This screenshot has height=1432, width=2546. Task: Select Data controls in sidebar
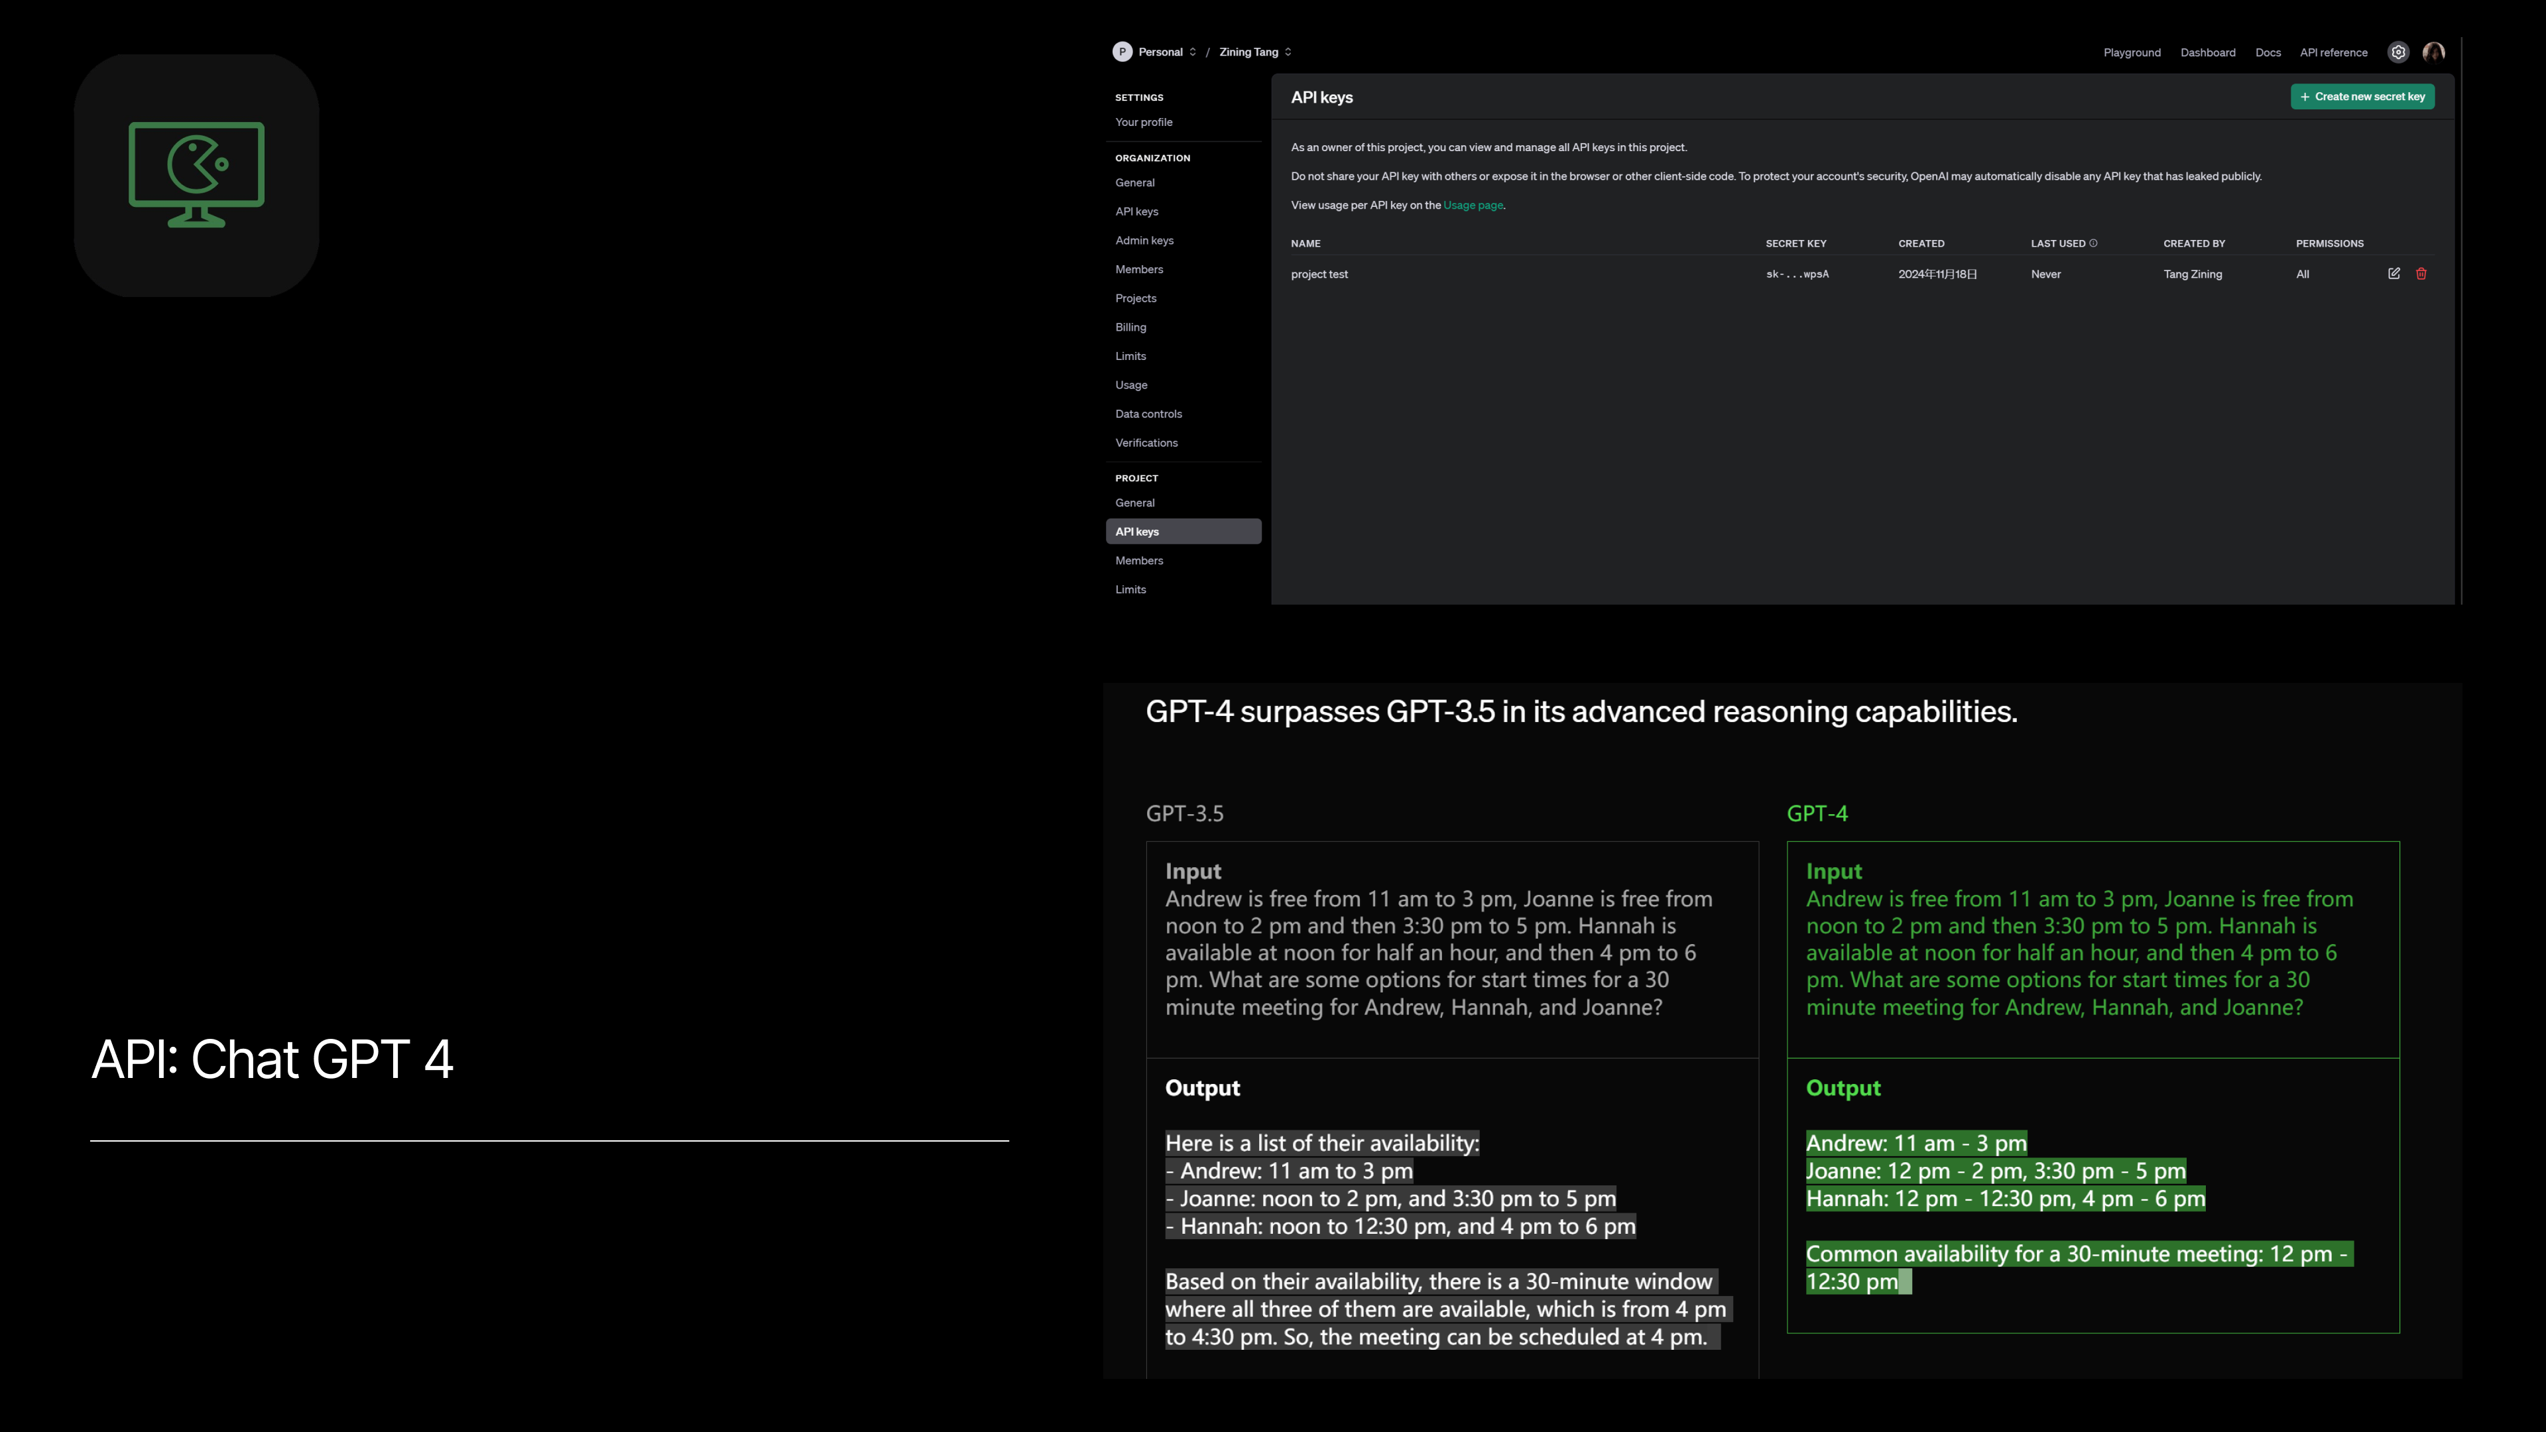click(x=1148, y=414)
